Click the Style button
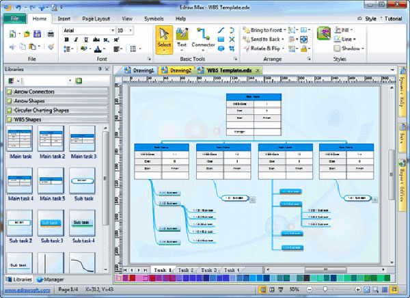Image resolution: width=410 pixels, height=298 pixels. tap(370, 18)
